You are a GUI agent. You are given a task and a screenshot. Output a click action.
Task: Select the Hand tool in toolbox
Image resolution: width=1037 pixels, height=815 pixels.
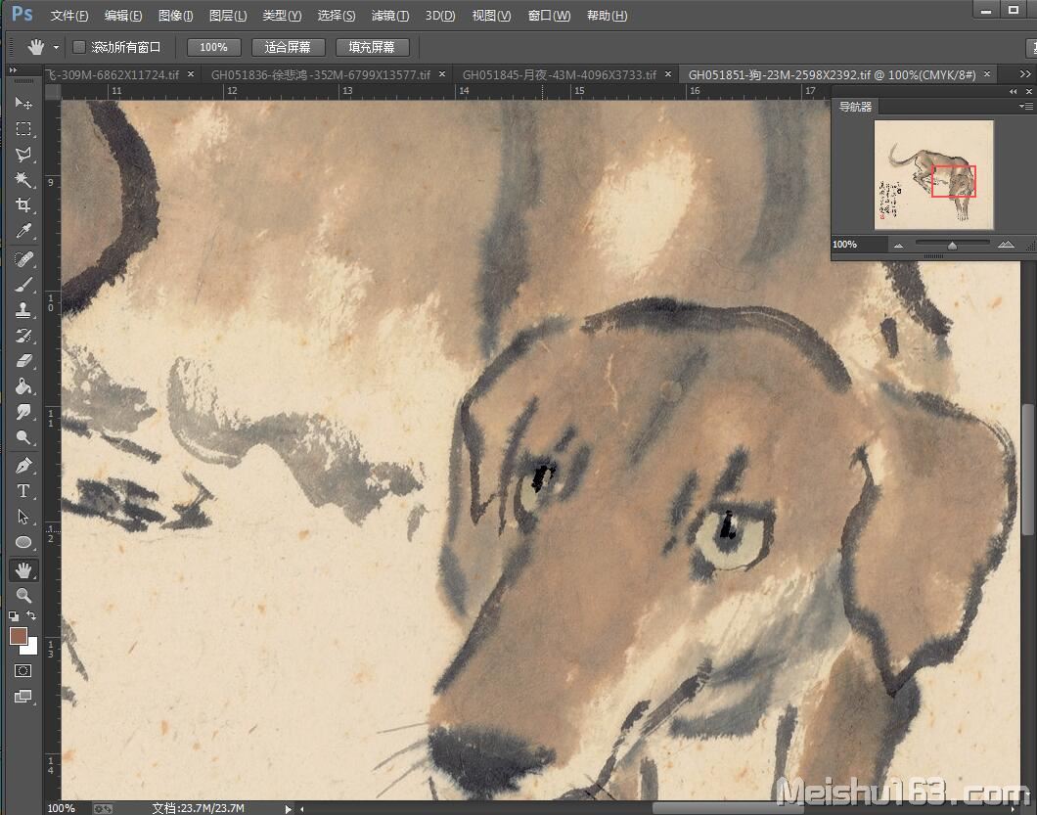(23, 569)
